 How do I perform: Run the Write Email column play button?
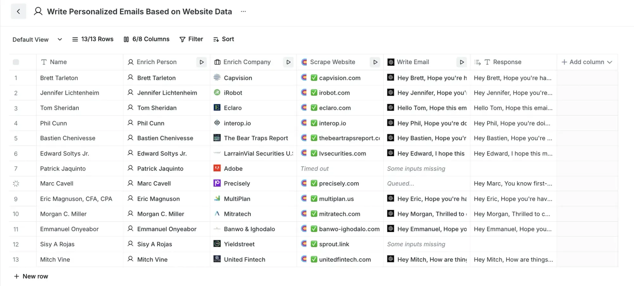(462, 62)
